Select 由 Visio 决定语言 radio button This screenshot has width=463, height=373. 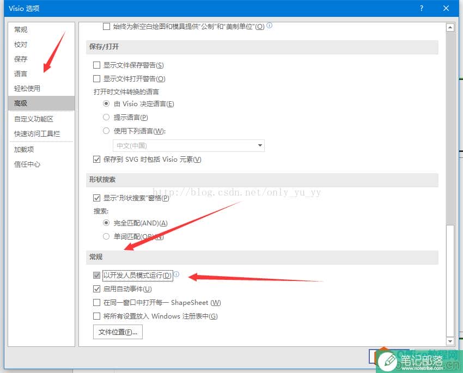pos(106,103)
